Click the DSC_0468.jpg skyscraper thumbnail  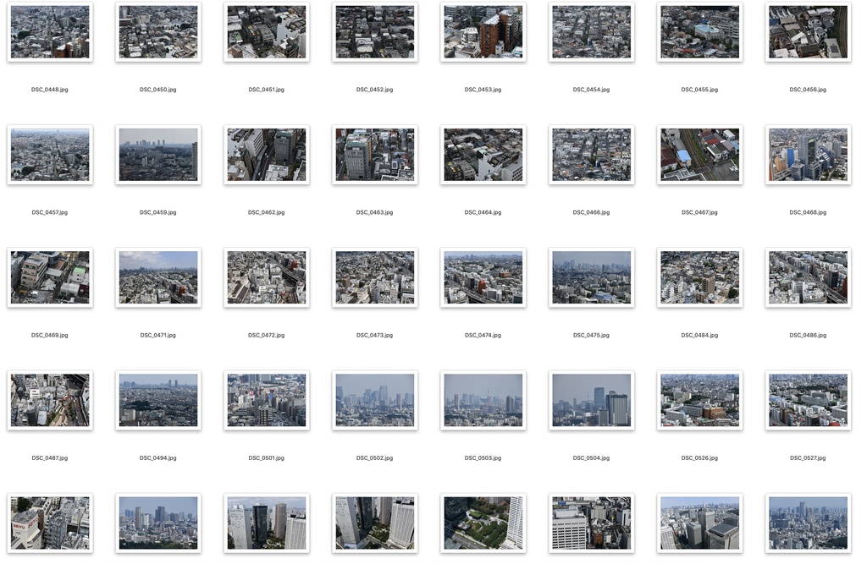(x=807, y=155)
